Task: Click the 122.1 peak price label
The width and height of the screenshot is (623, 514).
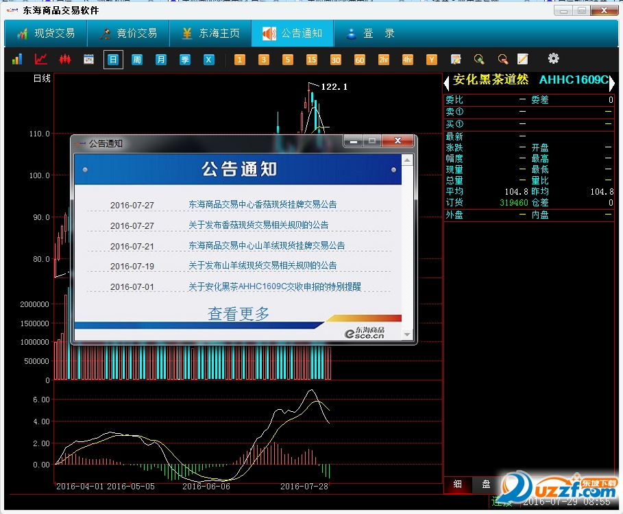Action: coord(334,86)
